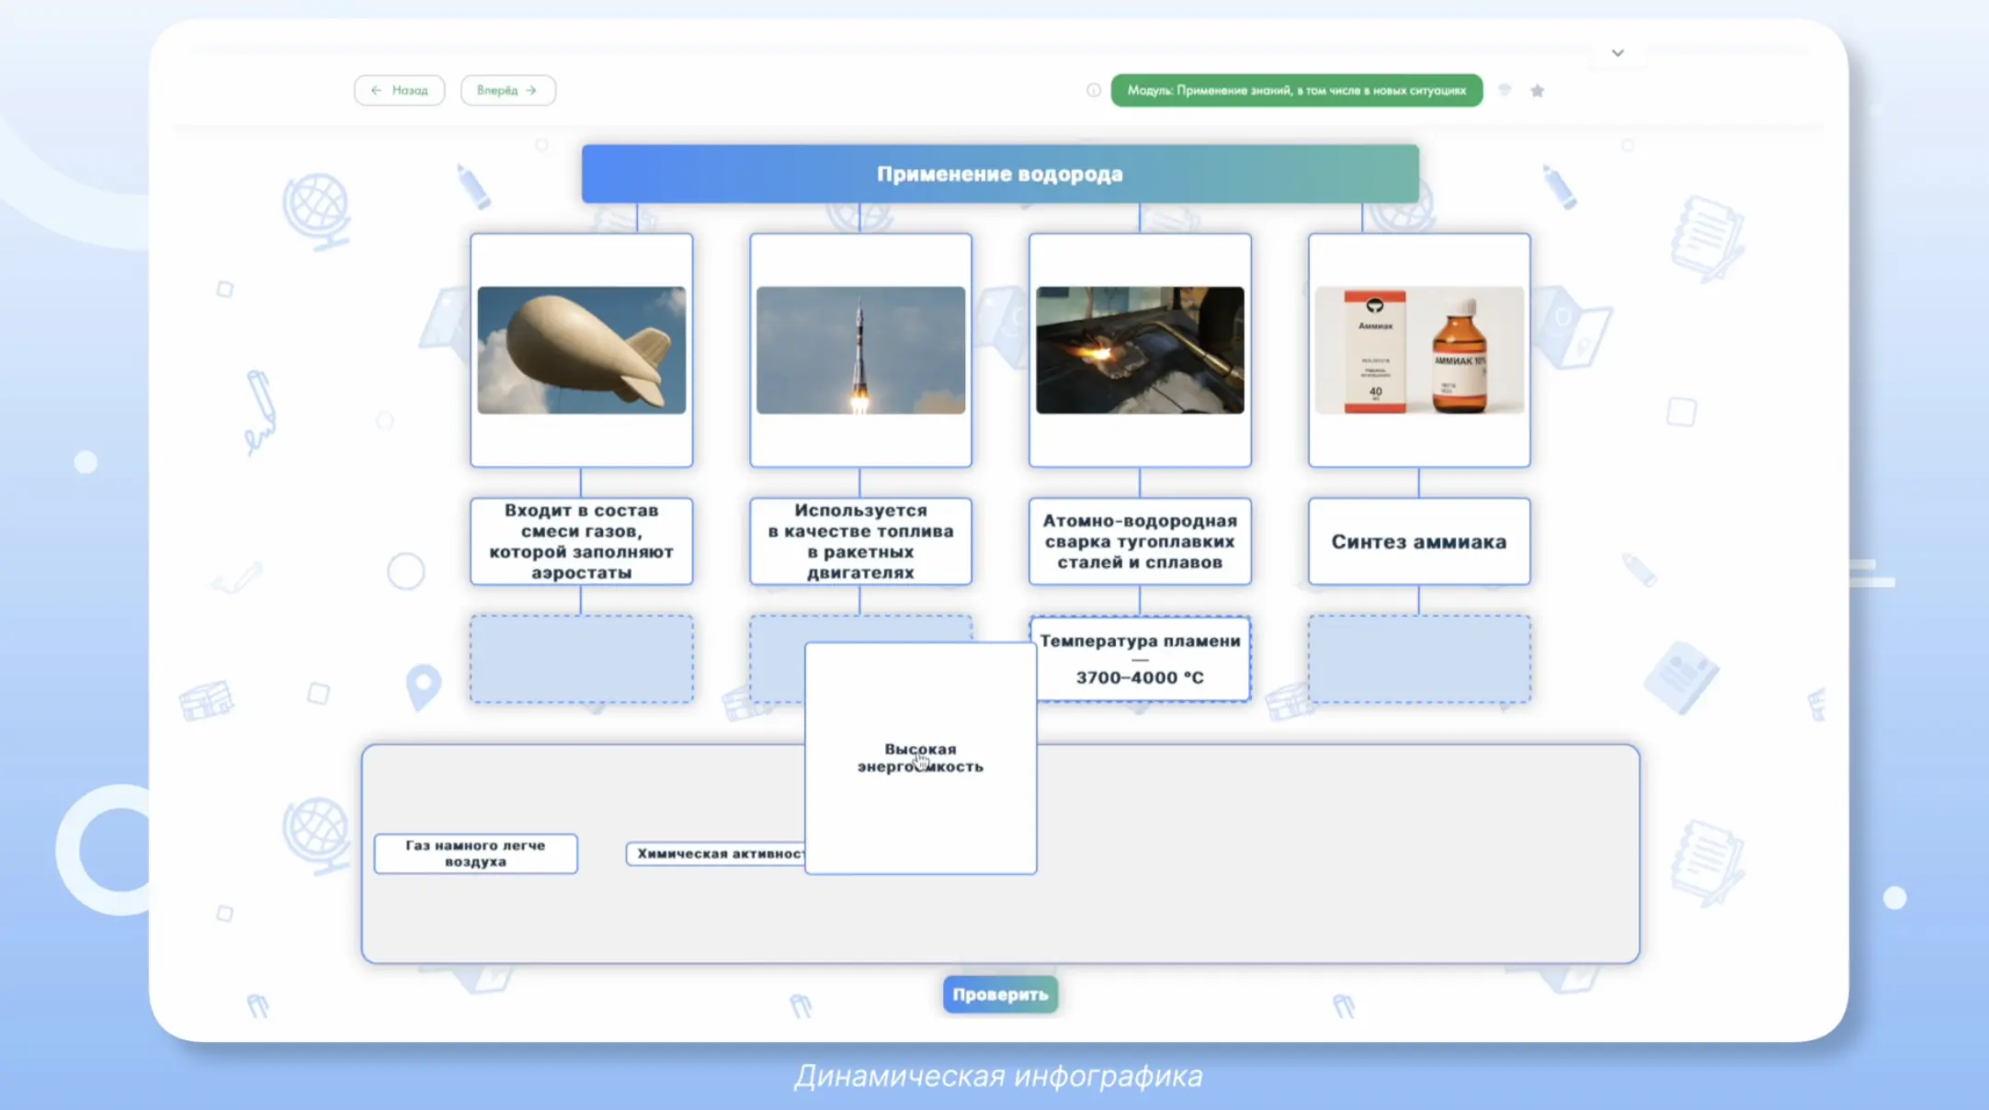Click empty drop slot under aerostats
The width and height of the screenshot is (1989, 1110).
click(581, 659)
